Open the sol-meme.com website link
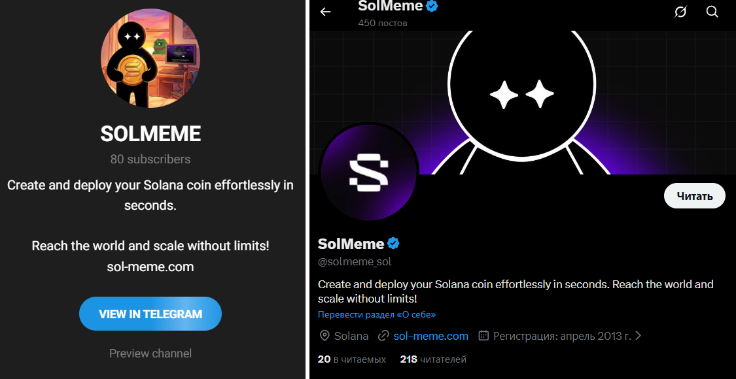This screenshot has width=736, height=379. coord(430,335)
